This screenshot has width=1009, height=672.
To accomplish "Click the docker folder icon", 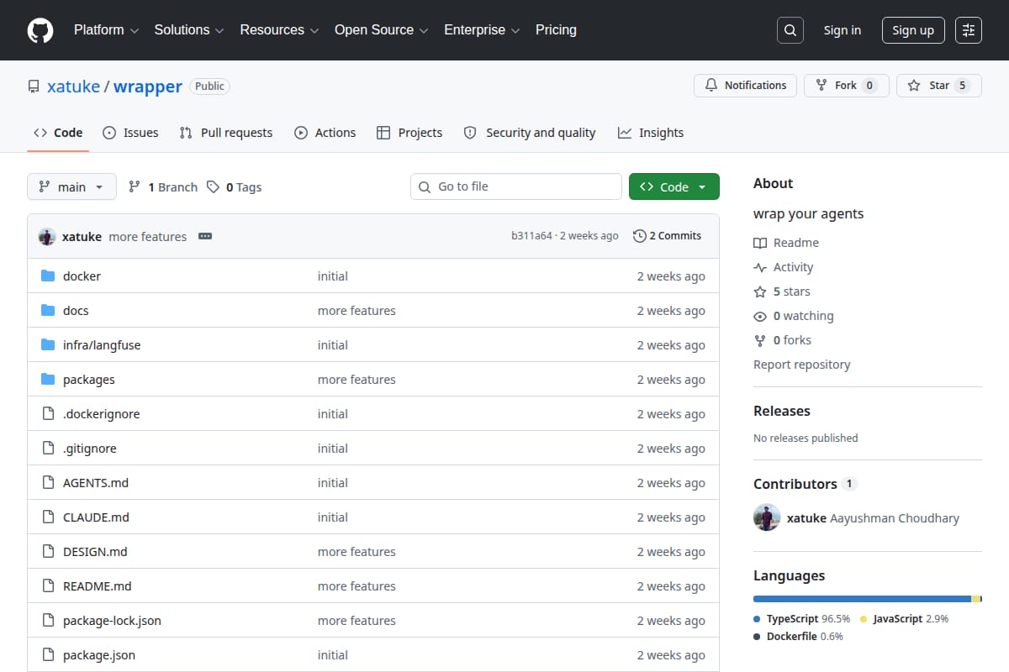I will point(48,276).
